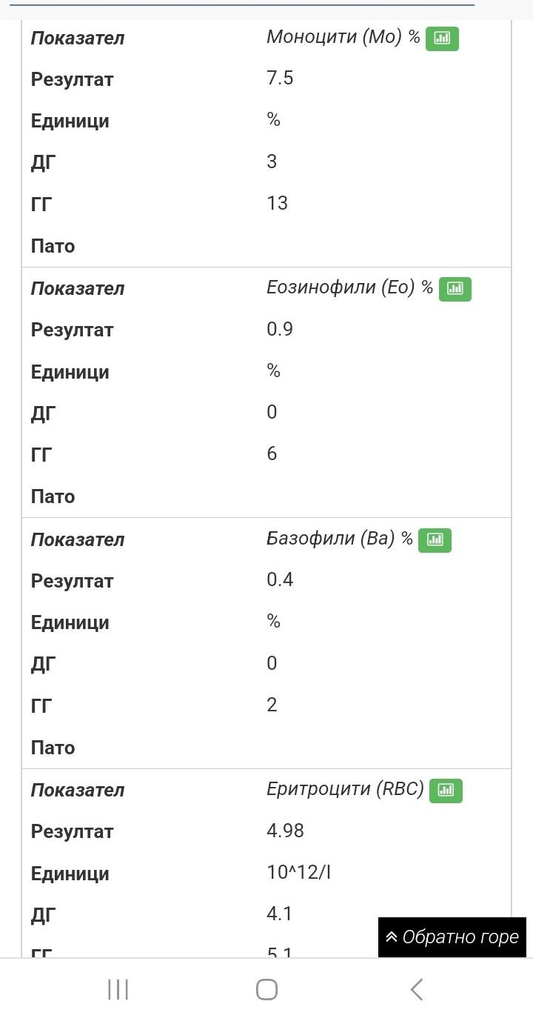Open the Android recent apps button
The image size is (533, 1024).
[x=118, y=989]
